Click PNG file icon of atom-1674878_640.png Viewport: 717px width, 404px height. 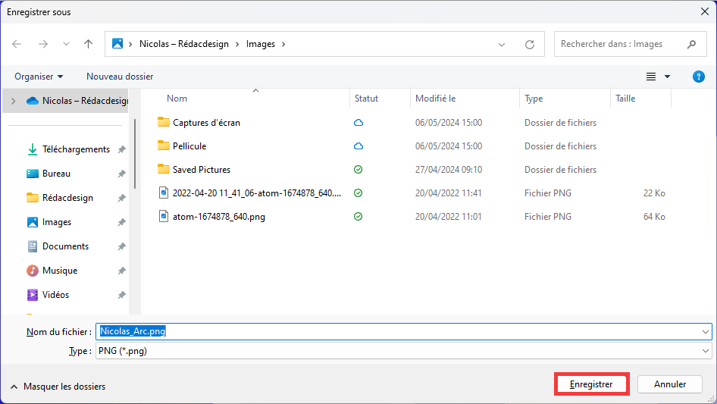coord(163,216)
